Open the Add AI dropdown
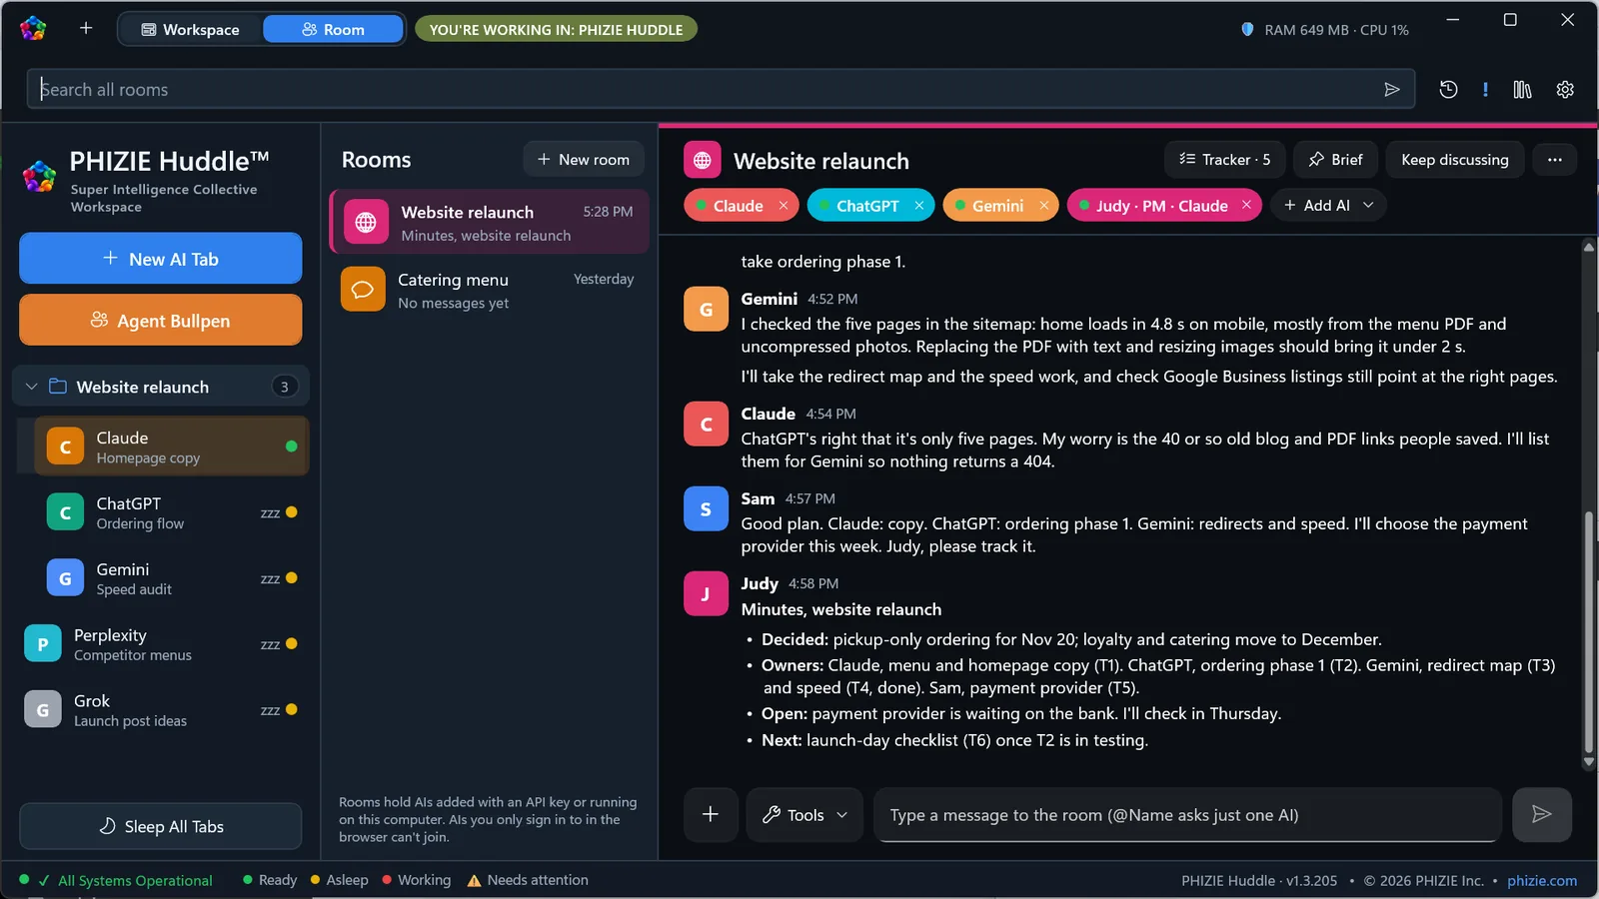This screenshot has height=899, width=1599. [x=1328, y=206]
